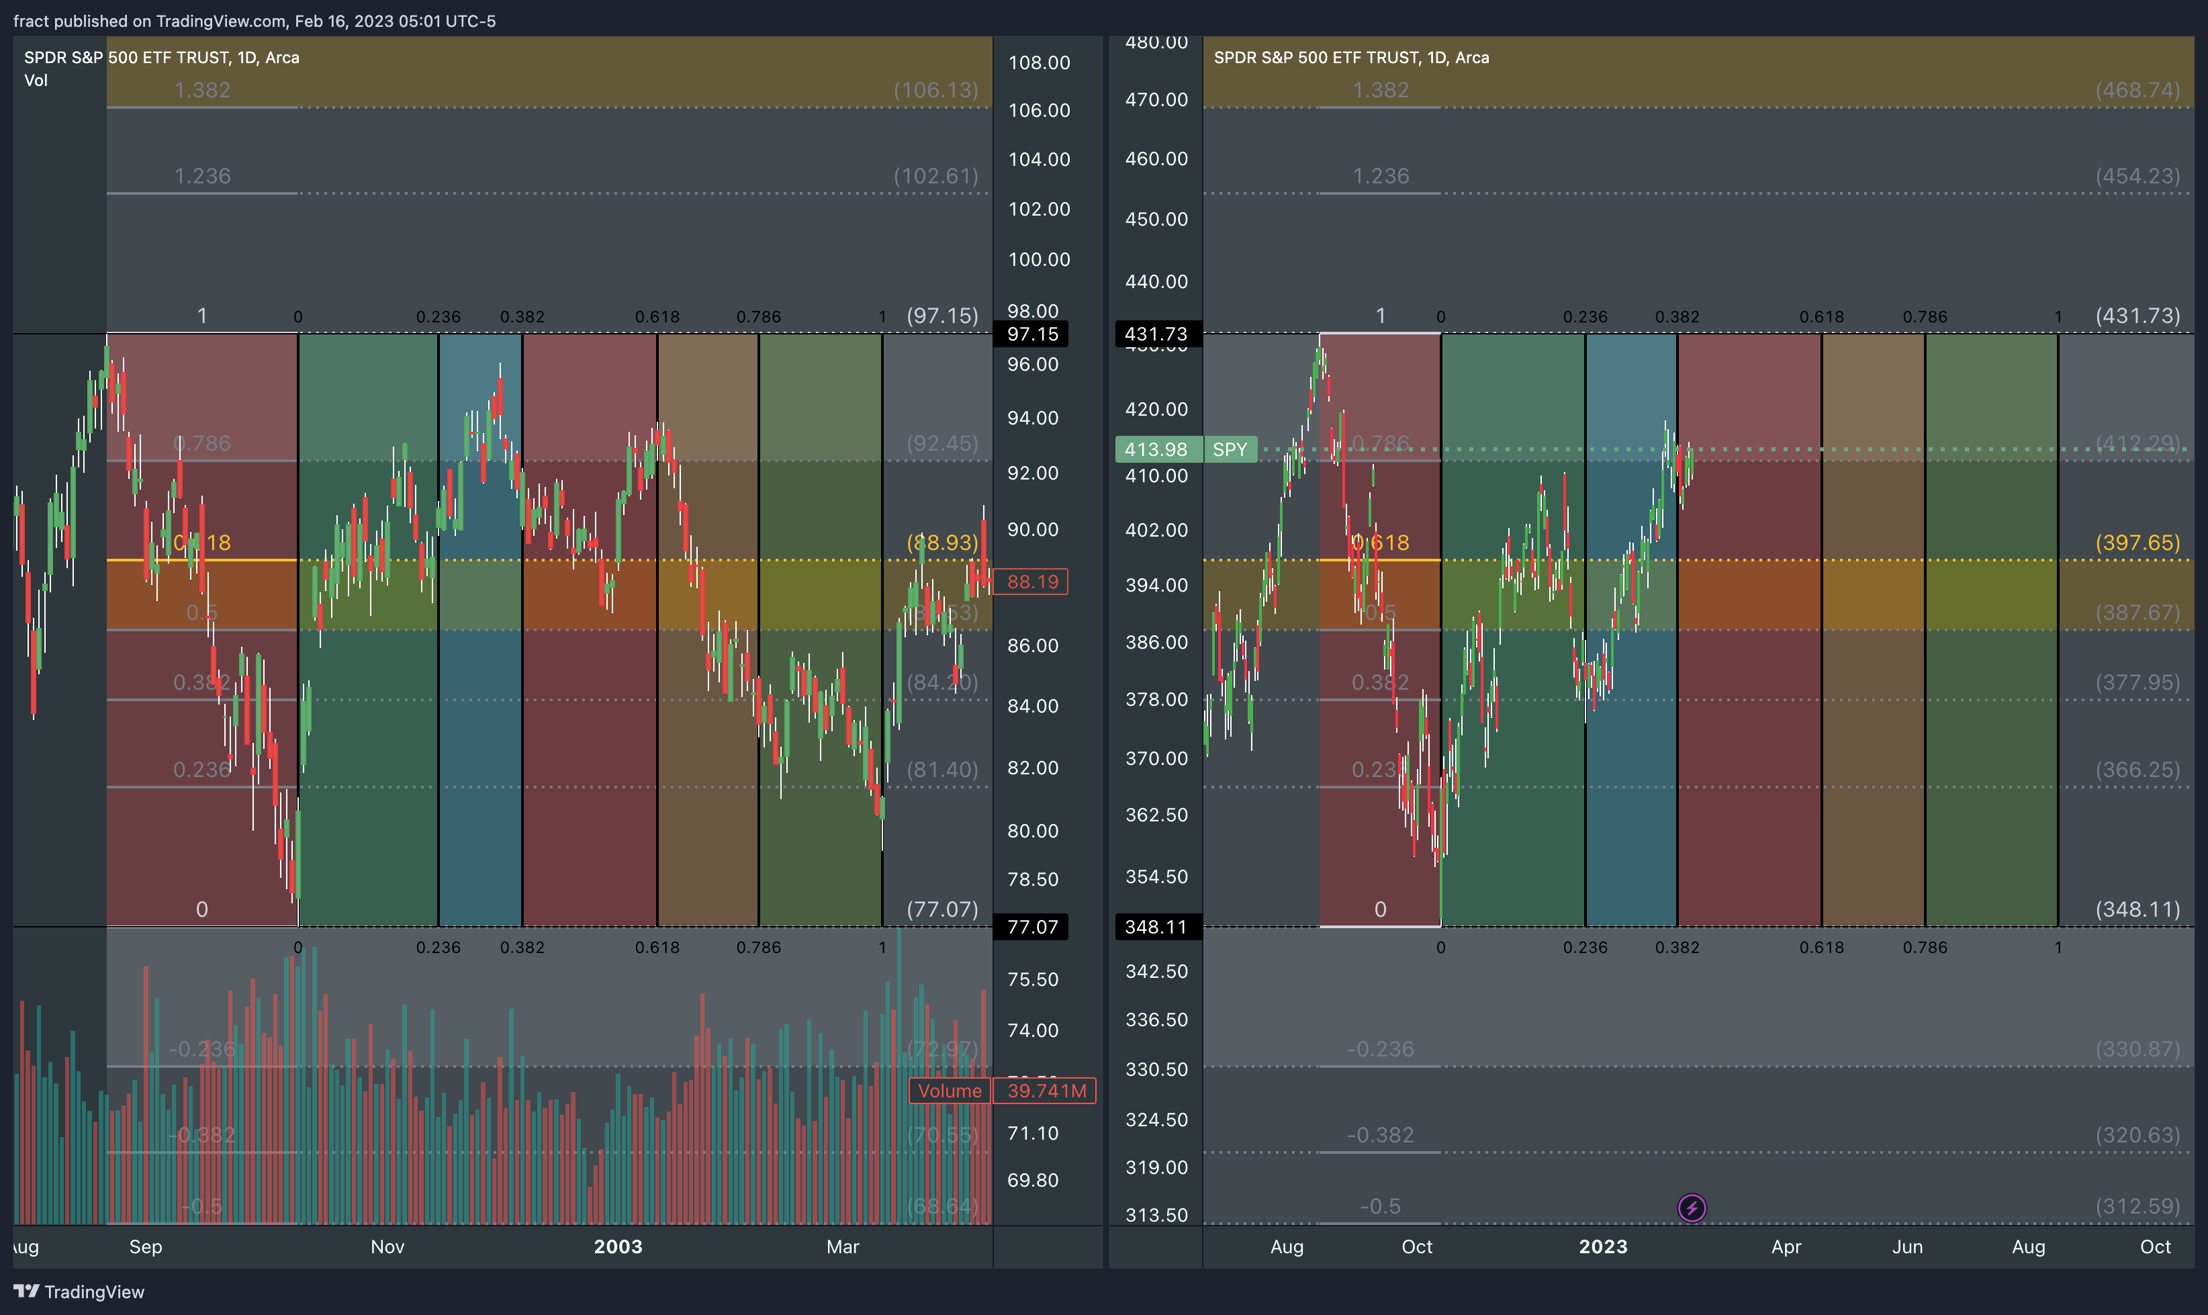This screenshot has height=1315, width=2208.
Task: Select the (81.40) Fibonacci level price
Action: coord(942,769)
